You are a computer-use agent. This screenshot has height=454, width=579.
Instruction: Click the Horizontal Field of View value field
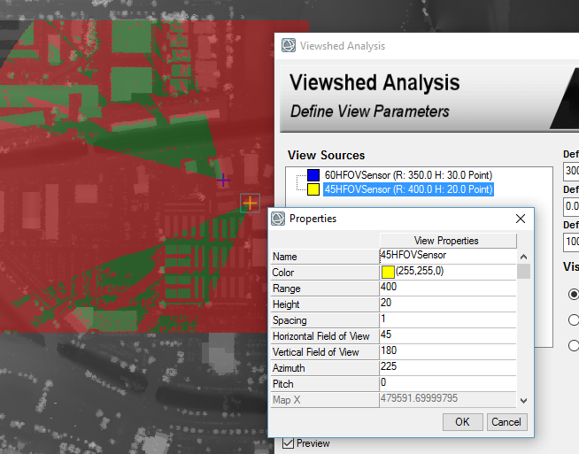click(x=447, y=335)
